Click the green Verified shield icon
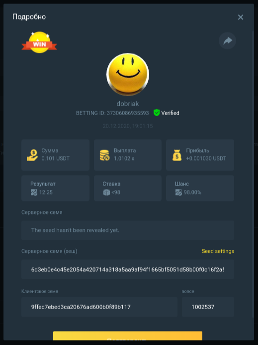The height and width of the screenshot is (345, 258). (157, 113)
